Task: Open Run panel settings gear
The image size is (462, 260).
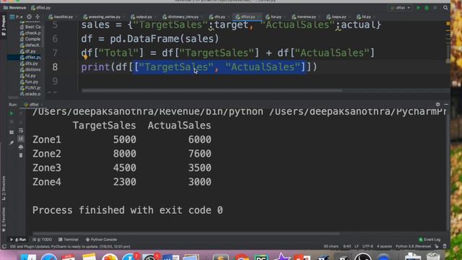Action: pyautogui.click(x=438, y=104)
